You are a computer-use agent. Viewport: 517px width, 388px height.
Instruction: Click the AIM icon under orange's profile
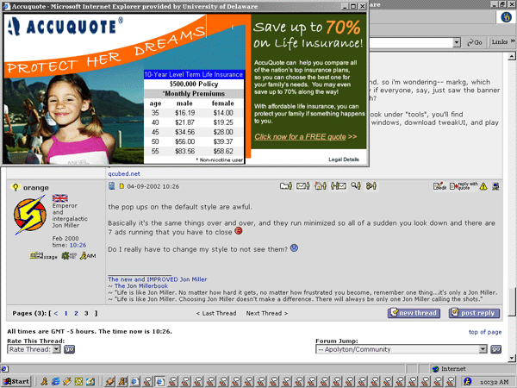click(88, 256)
